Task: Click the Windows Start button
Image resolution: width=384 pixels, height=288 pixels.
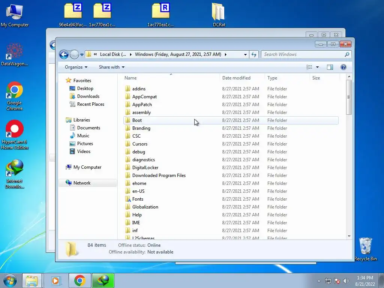Action: 10,280
